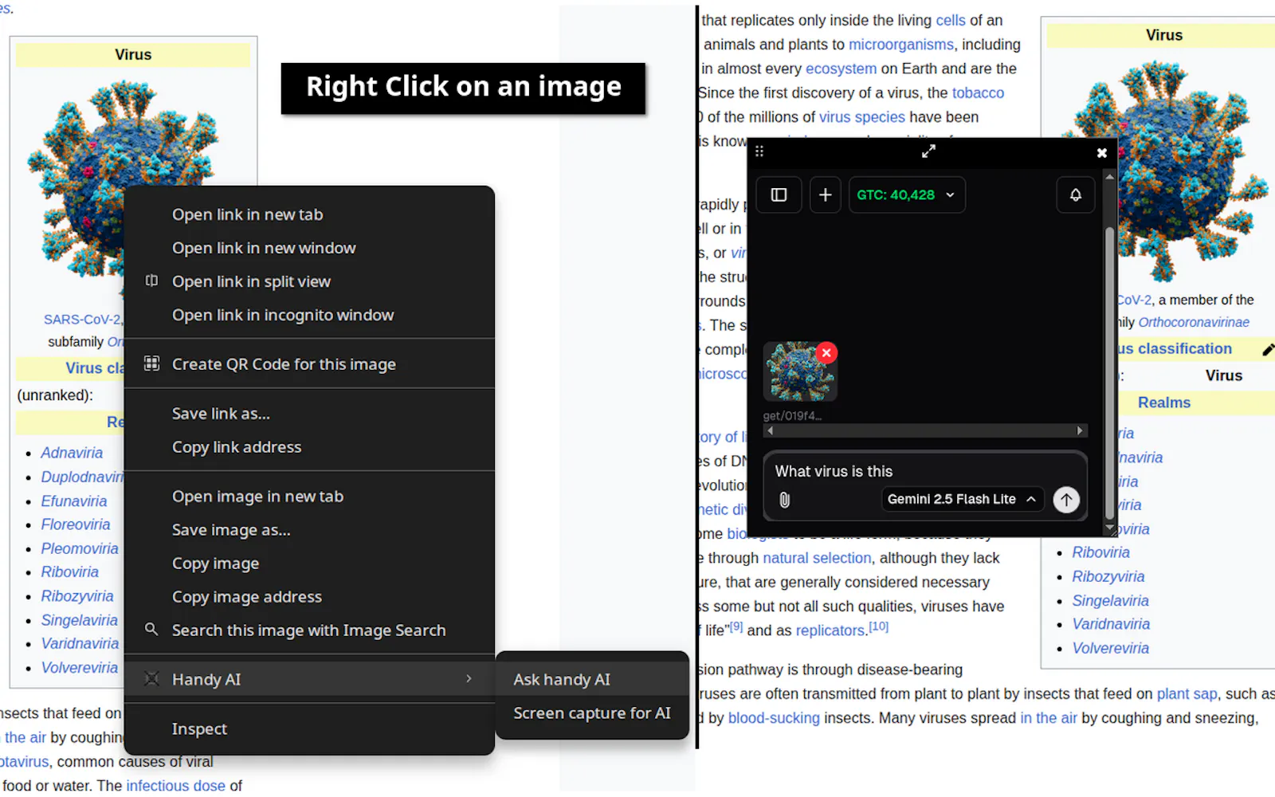The height and width of the screenshot is (797, 1275).
Task: Click the horizontal scrollbar left arrow
Action: 770,430
